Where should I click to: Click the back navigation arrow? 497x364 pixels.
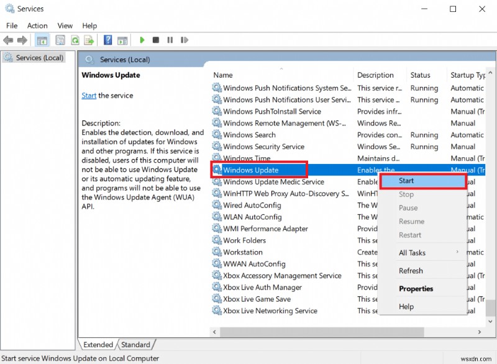[8, 40]
